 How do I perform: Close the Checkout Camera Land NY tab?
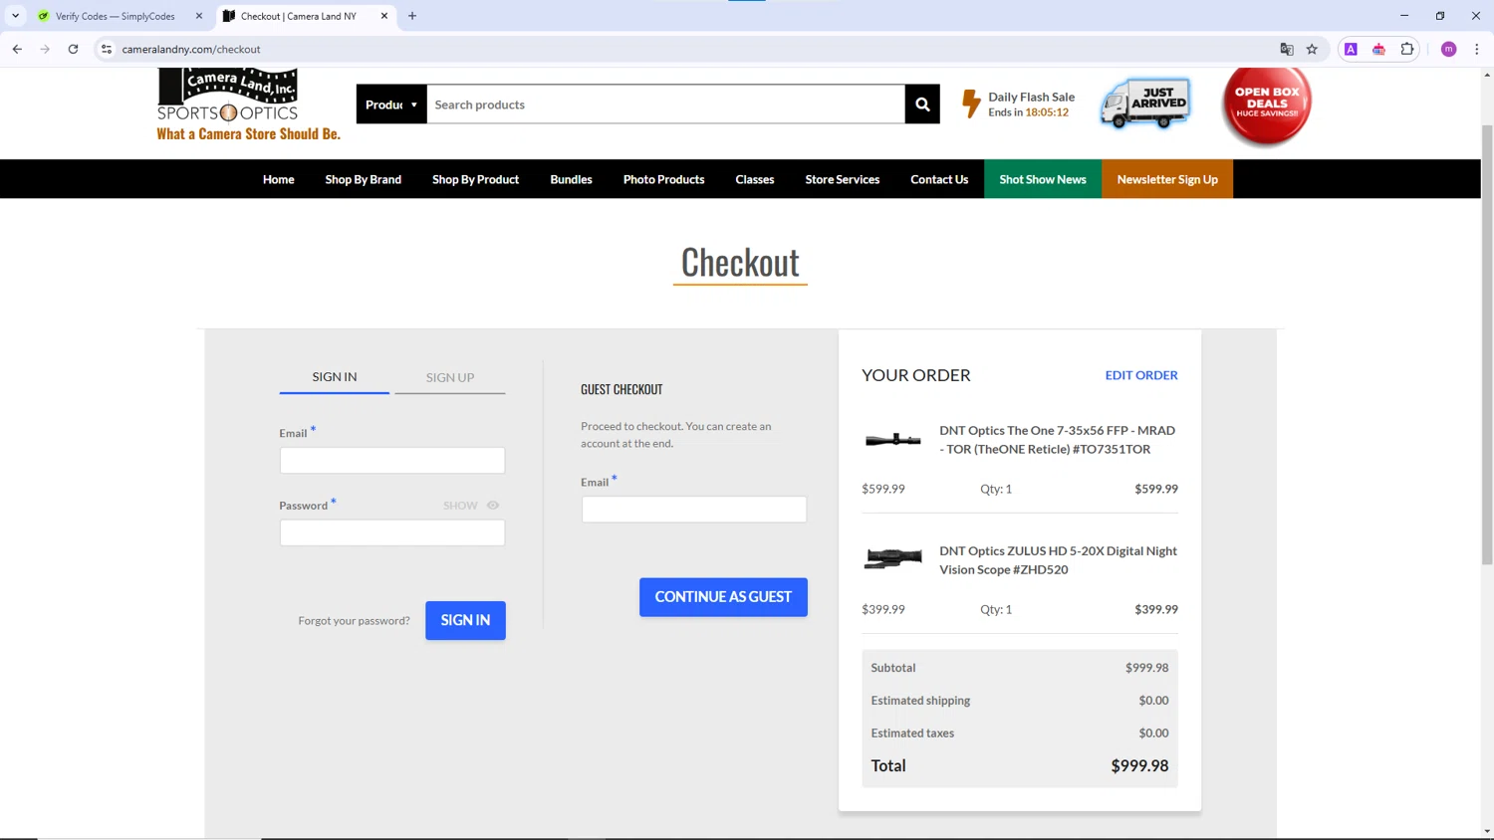(x=384, y=16)
